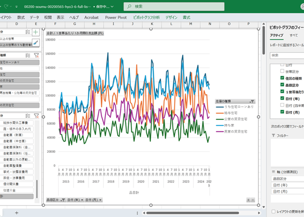Clear filter on 住居の種類 slicer

(36, 56)
